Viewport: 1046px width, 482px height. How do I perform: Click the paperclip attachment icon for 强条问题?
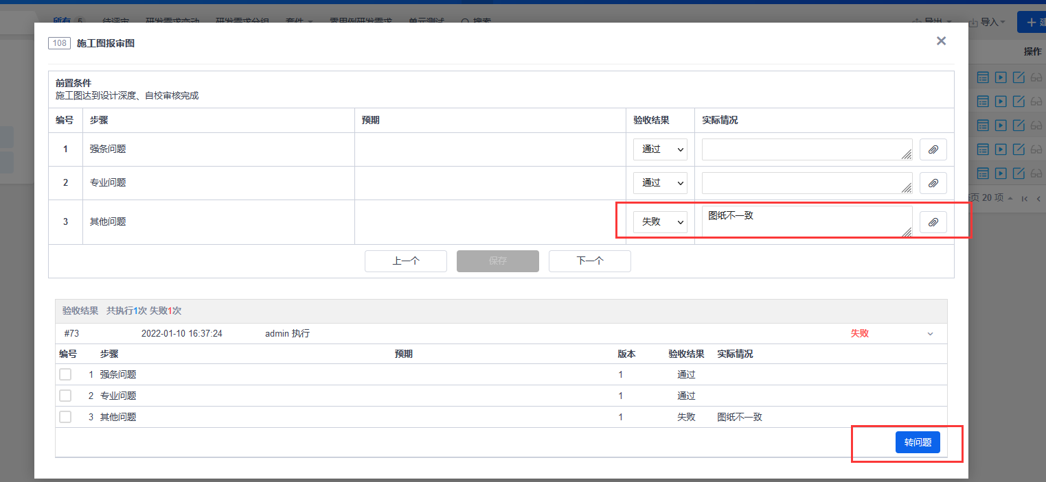(933, 149)
